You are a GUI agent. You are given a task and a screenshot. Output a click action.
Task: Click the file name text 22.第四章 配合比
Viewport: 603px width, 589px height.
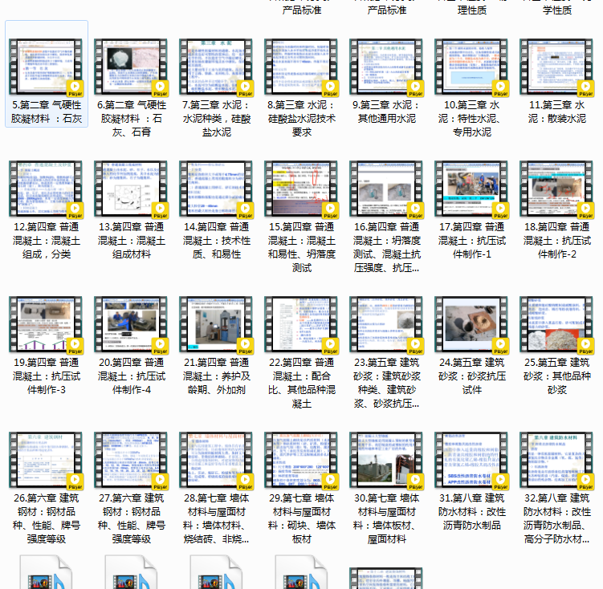coord(301,383)
